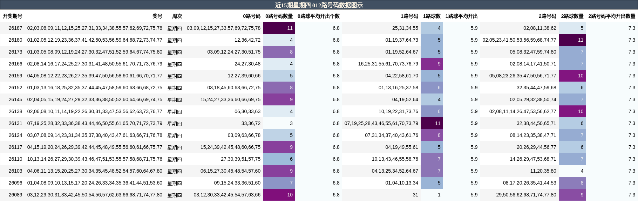The height and width of the screenshot is (201, 638).
Task: Select the 2路号码 column header
Action: tap(548, 16)
